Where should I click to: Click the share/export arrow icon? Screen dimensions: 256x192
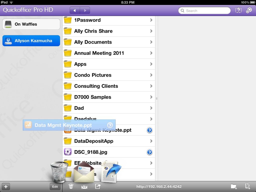98,186
